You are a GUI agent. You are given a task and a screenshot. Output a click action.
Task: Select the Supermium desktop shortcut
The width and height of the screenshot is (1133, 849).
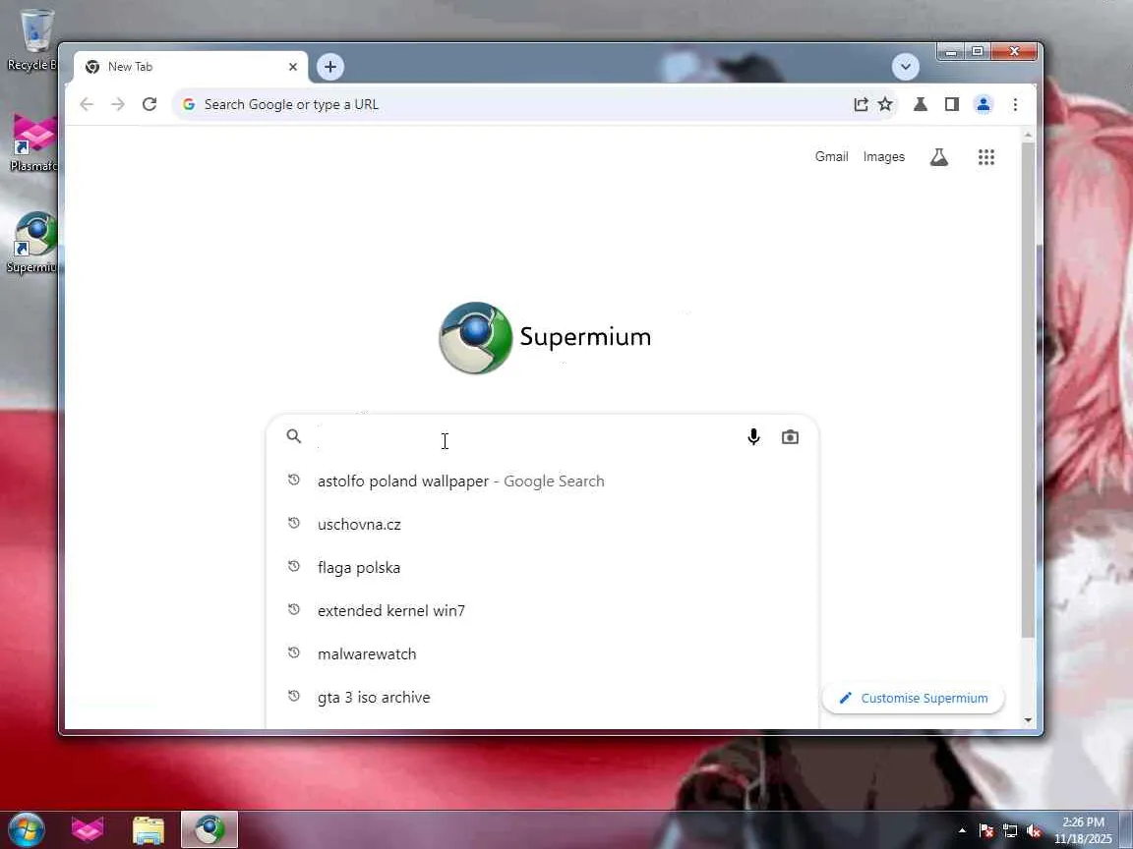coord(33,244)
